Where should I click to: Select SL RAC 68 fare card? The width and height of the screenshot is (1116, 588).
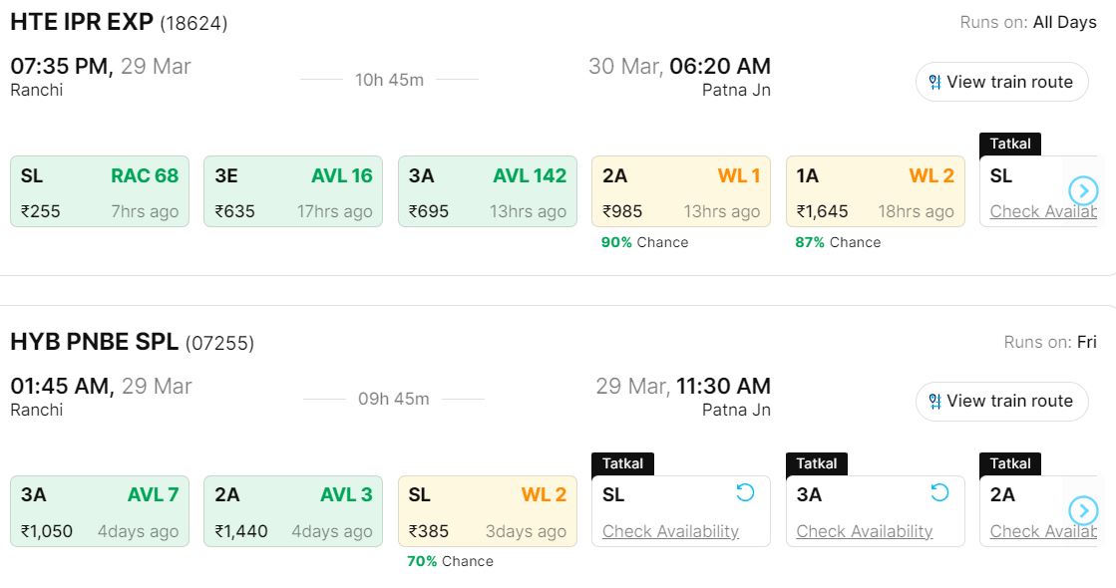tap(100, 191)
